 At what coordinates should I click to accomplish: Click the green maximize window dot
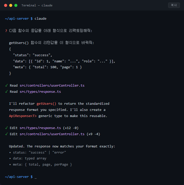[16, 5]
